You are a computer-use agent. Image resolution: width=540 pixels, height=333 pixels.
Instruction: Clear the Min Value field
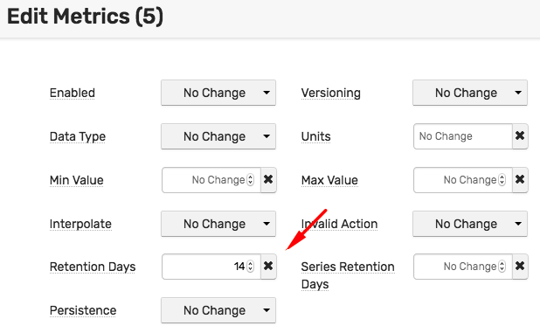click(x=268, y=180)
